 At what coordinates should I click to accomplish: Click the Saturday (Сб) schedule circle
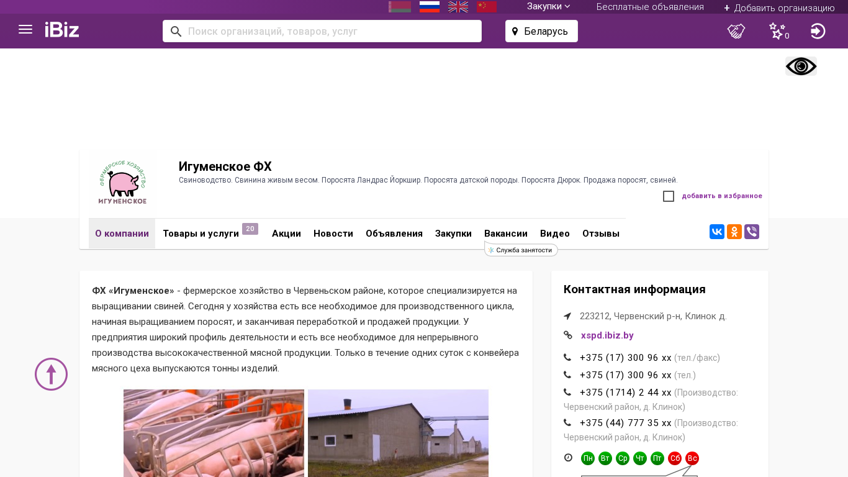coord(675,458)
